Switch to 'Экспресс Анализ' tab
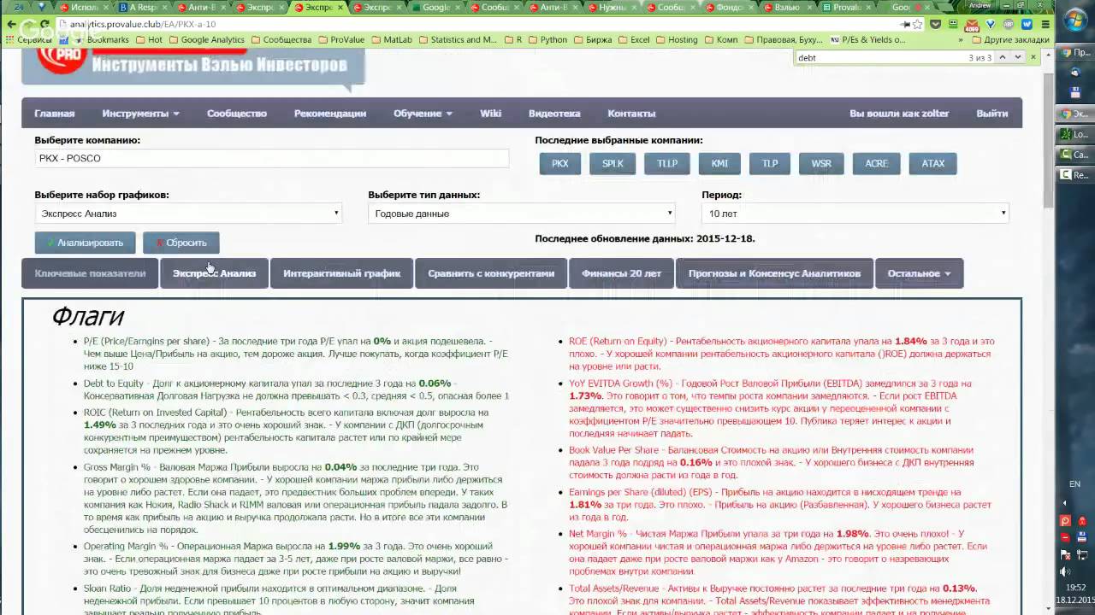Image resolution: width=1095 pixels, height=615 pixels. (214, 273)
